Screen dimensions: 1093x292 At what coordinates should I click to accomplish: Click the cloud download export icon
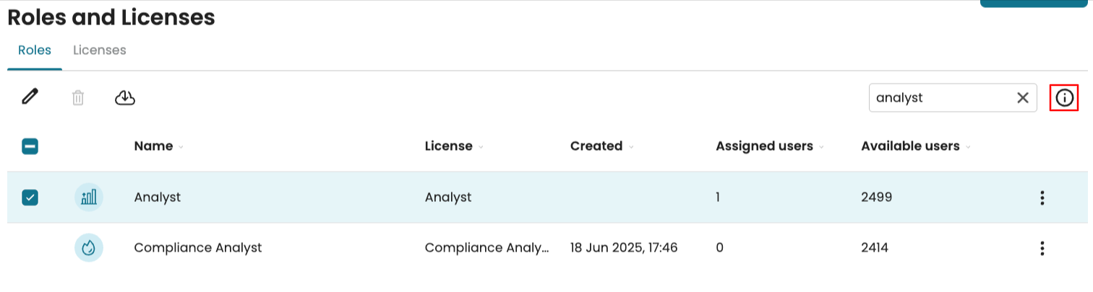coord(126,97)
